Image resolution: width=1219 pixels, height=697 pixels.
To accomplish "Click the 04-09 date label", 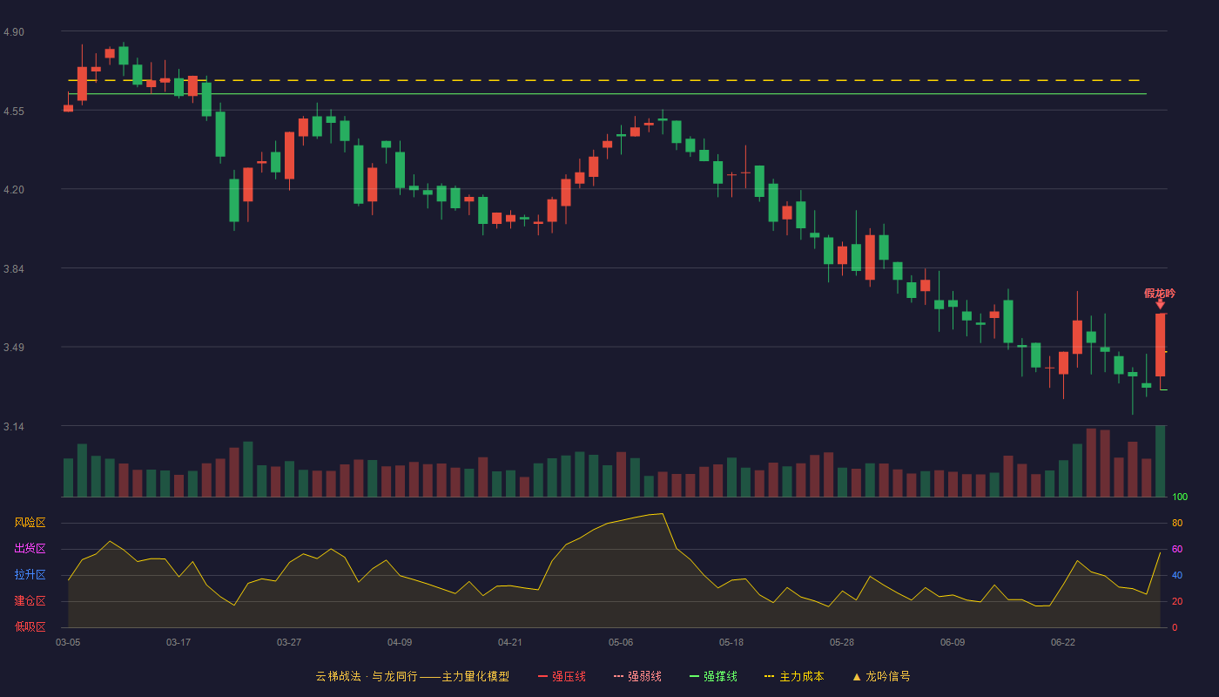I will [x=400, y=642].
